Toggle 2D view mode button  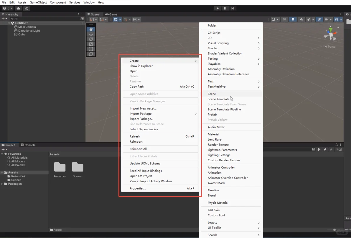tap(284, 19)
